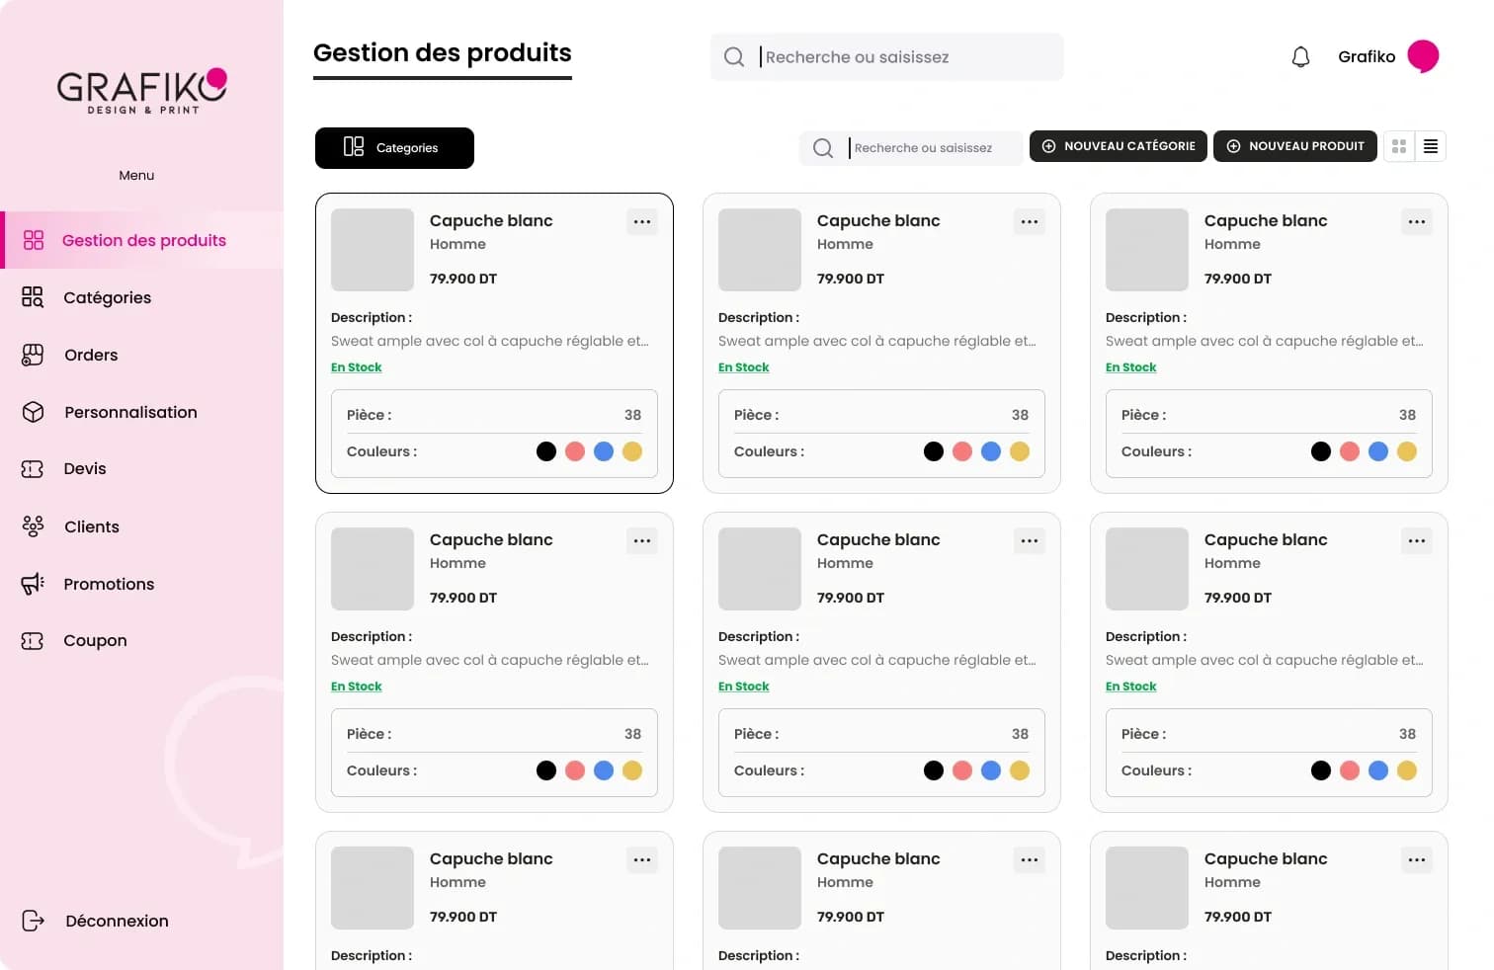Click the Personnalisation cube icon
This screenshot has width=1494, height=970.
click(x=33, y=412)
